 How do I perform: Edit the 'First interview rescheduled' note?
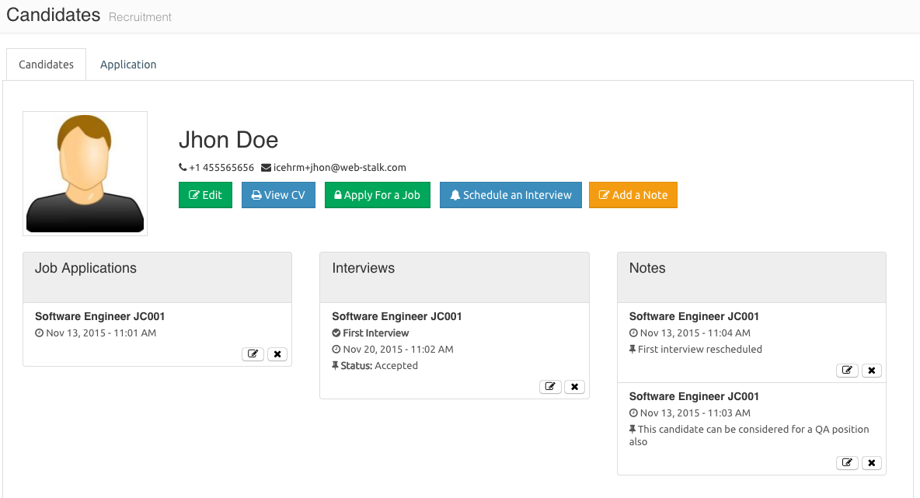[847, 371]
